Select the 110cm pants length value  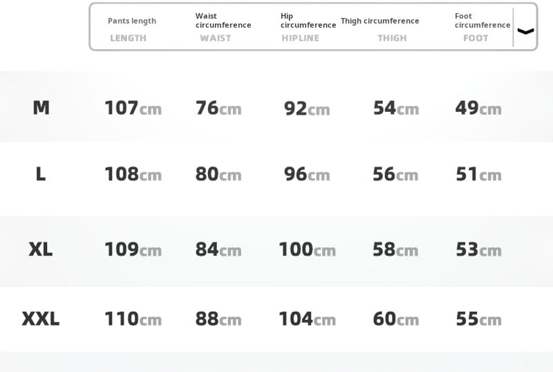133,319
